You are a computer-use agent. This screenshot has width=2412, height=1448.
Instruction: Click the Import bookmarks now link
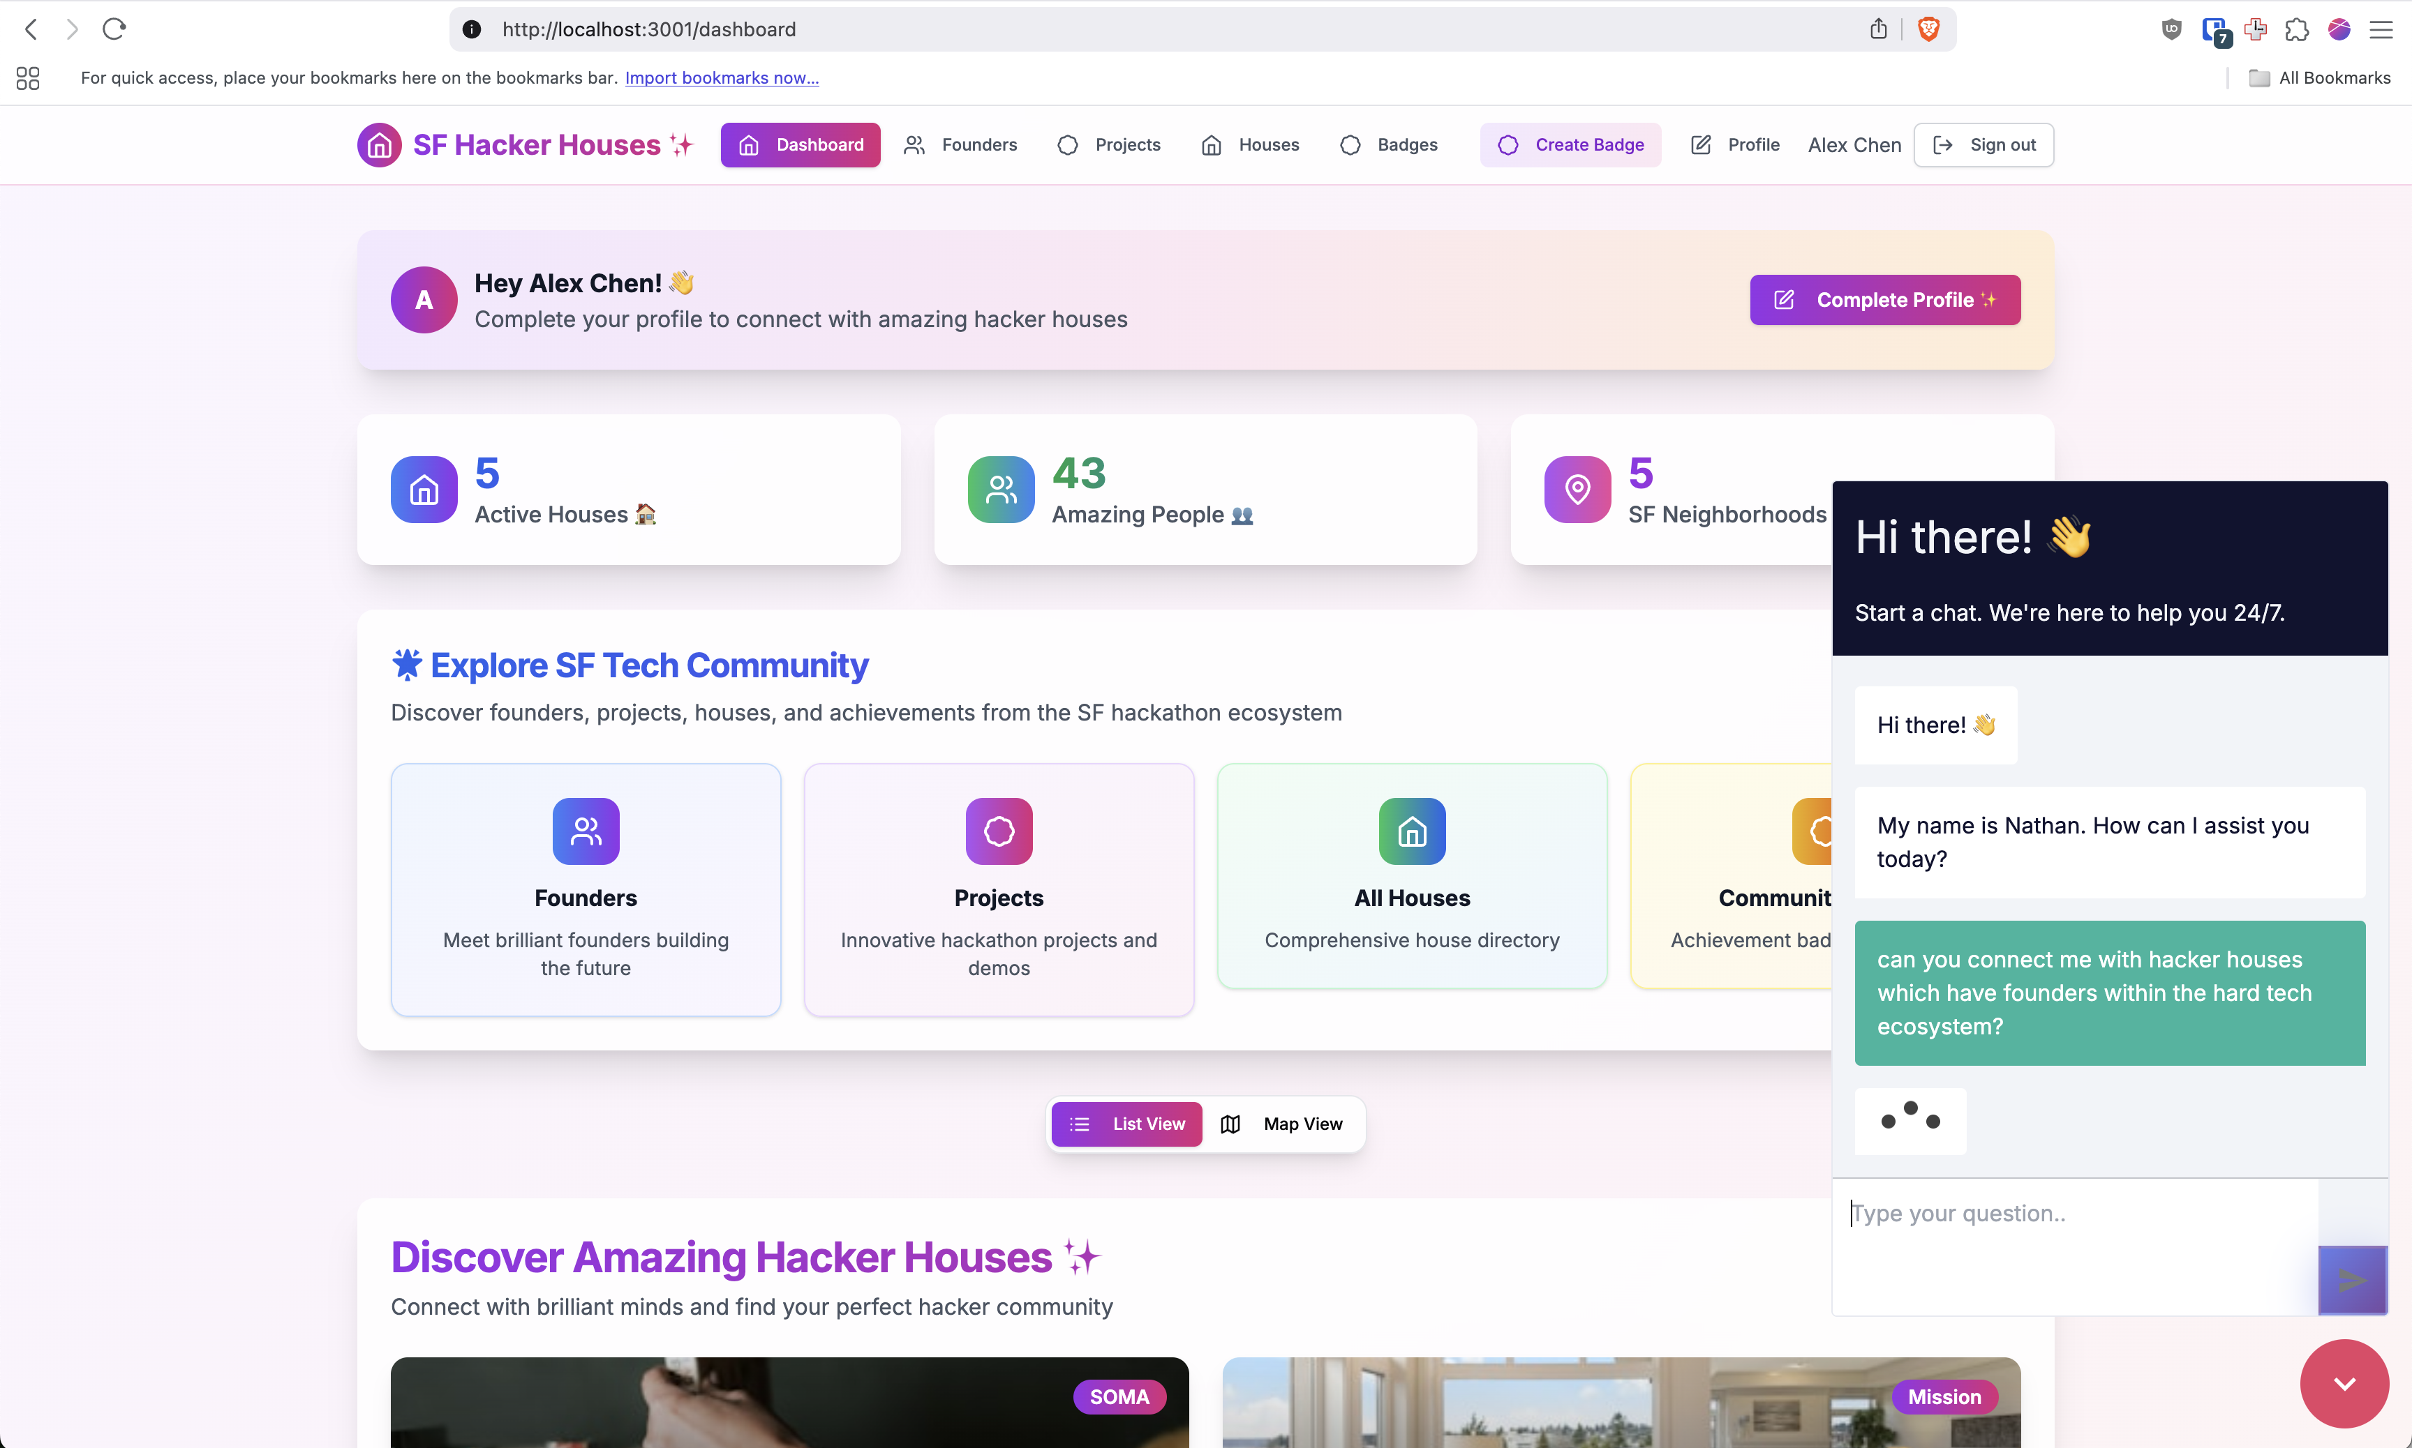722,78
